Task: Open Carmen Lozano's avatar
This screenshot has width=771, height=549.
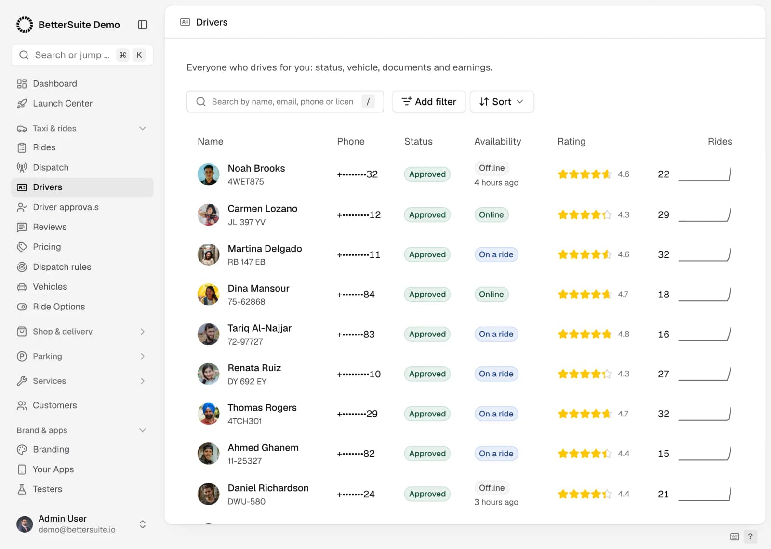Action: (209, 215)
